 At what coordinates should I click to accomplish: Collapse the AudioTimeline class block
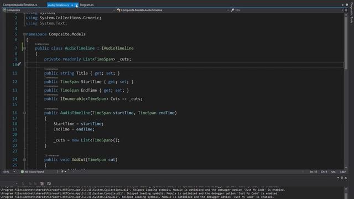[x=24, y=48]
